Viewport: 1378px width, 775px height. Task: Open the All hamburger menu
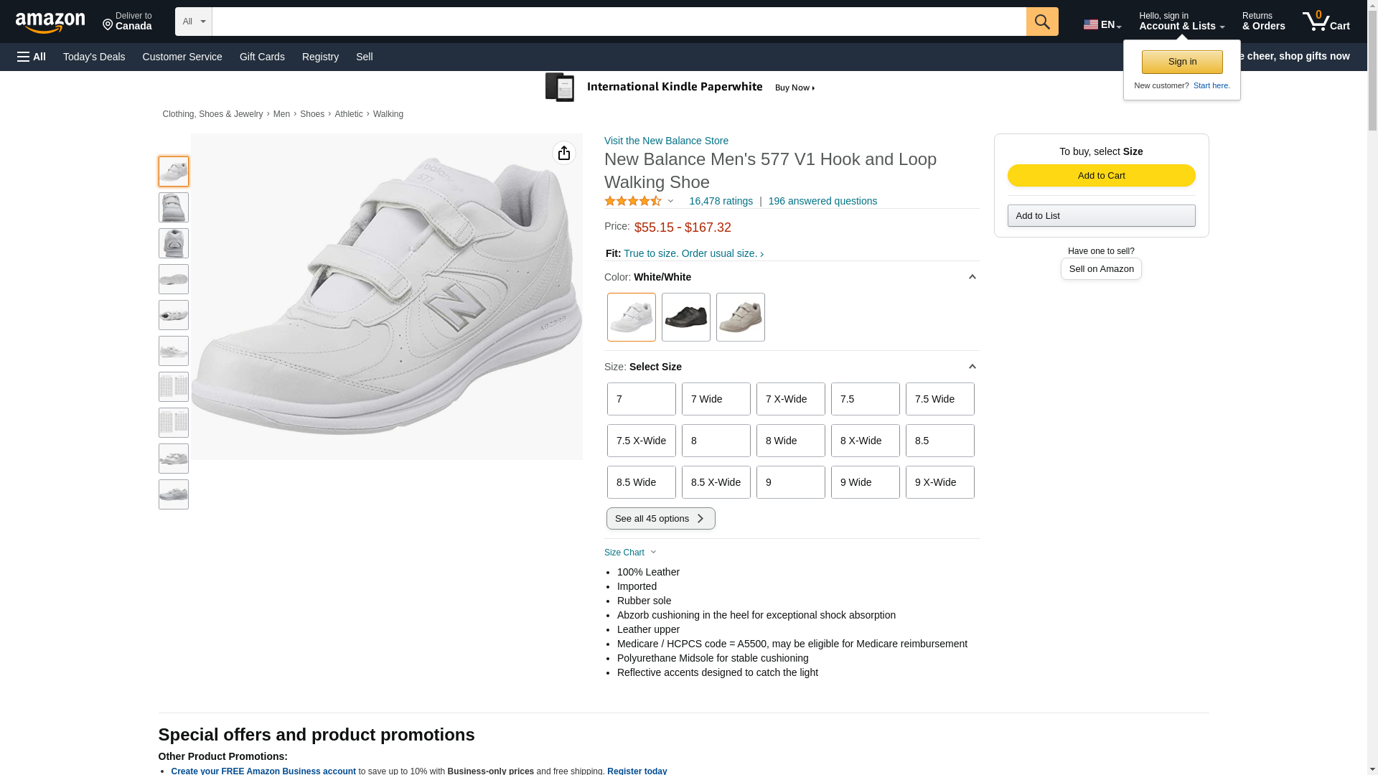(x=32, y=57)
